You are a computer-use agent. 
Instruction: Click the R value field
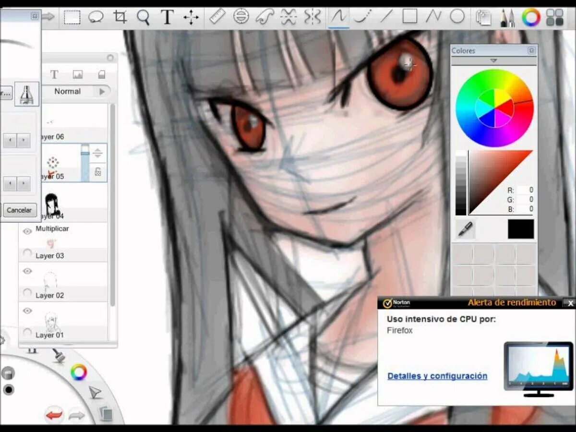526,190
